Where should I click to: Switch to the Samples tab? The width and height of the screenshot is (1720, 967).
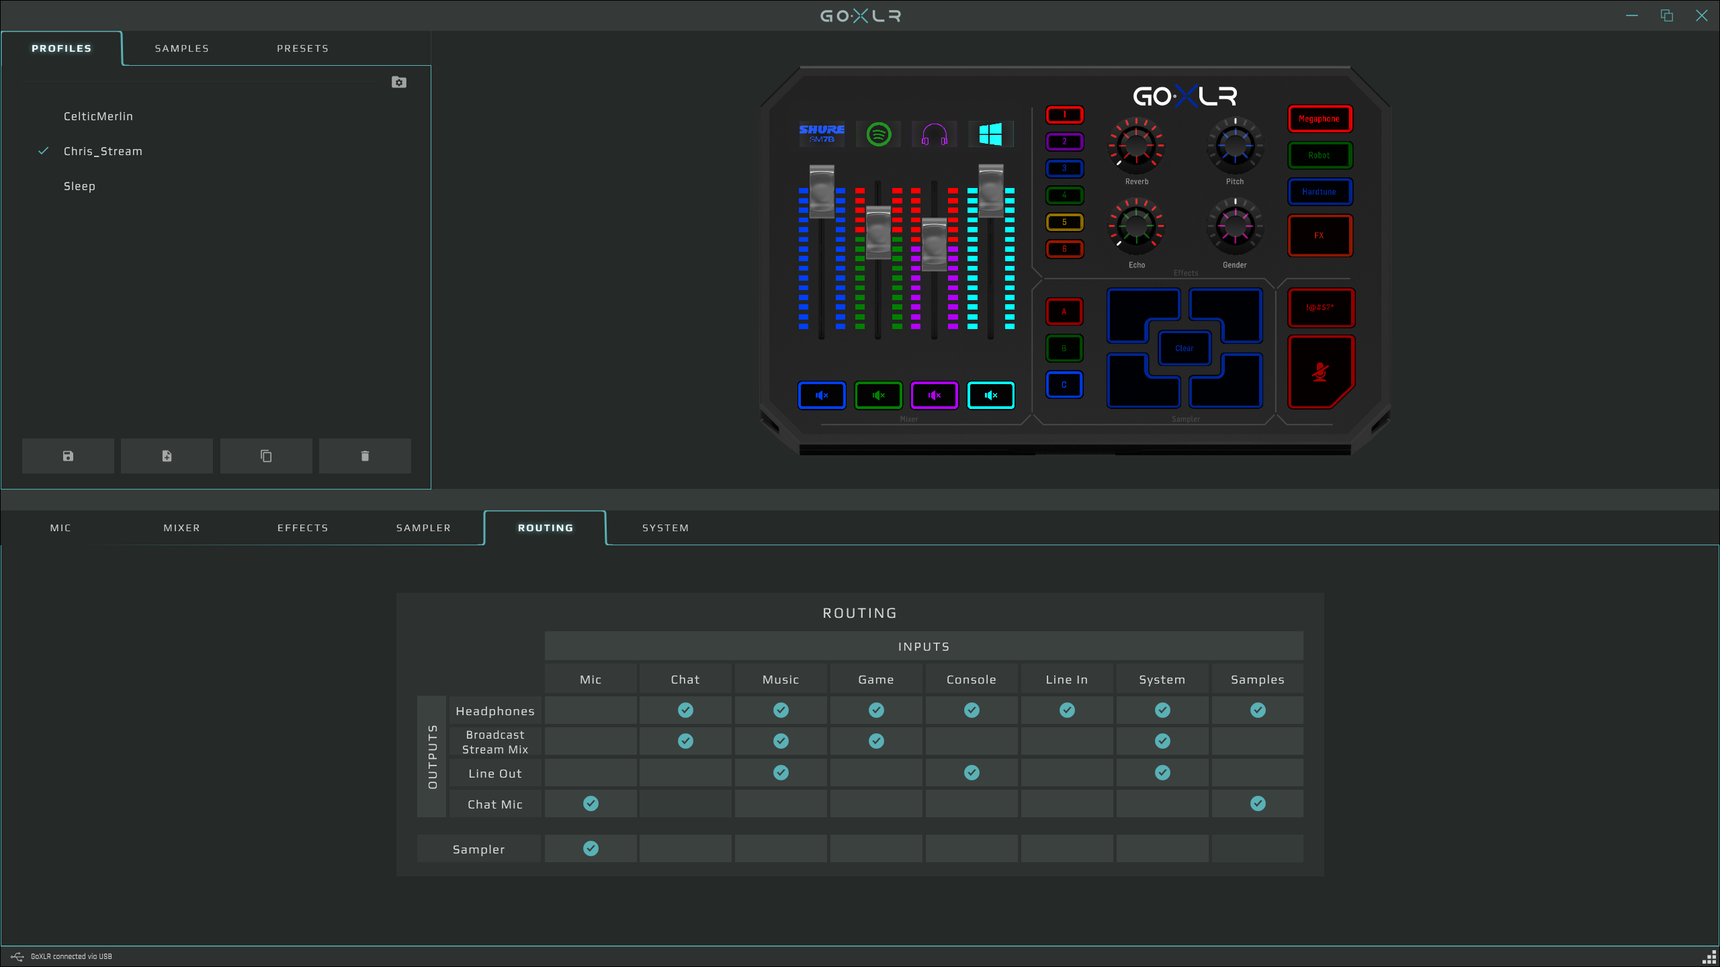coord(182,48)
